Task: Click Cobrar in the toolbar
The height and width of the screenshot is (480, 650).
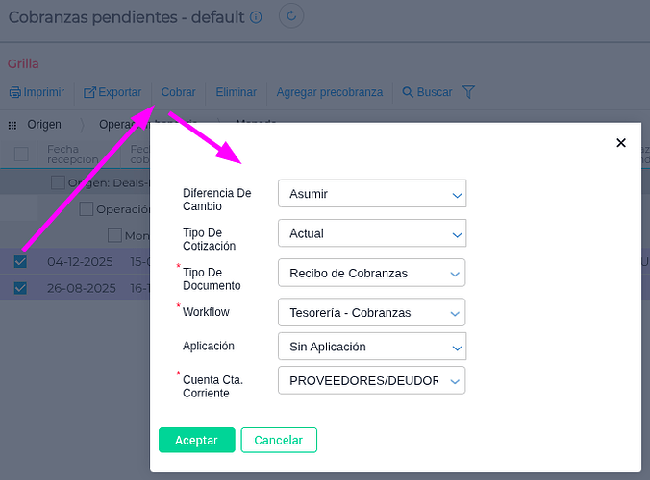Action: point(179,93)
